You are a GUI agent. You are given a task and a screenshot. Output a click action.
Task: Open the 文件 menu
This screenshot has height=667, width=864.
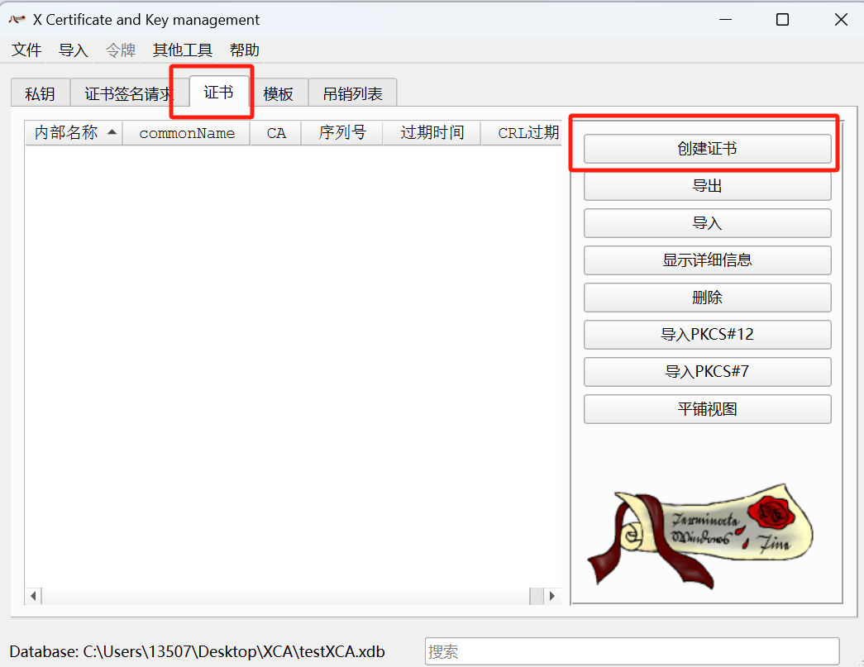(26, 50)
